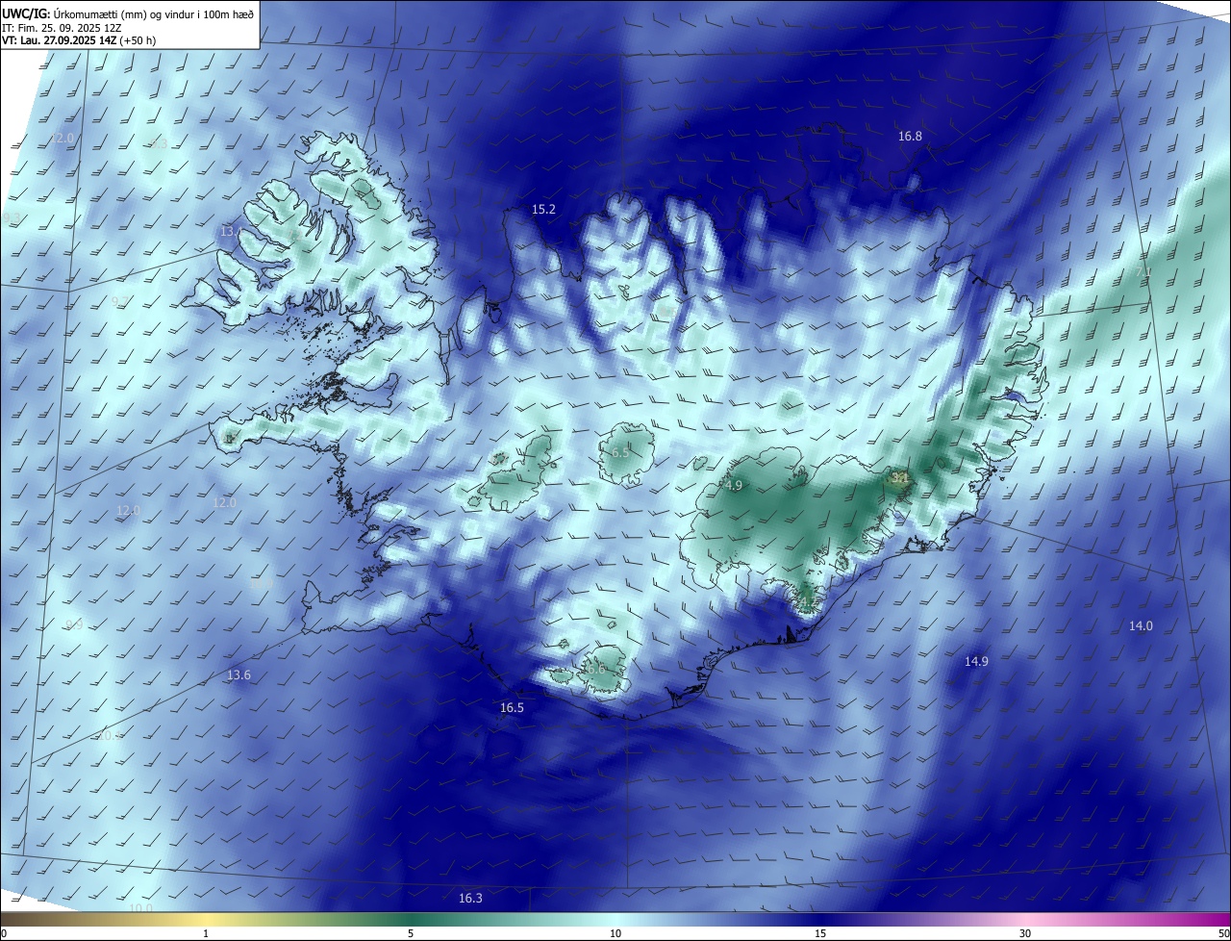Click the 13.6 value label
Viewport: 1231px width, 941px height.
point(239,674)
